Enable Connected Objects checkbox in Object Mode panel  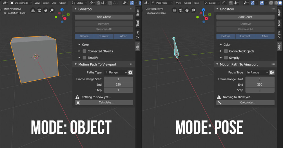coord(84,51)
